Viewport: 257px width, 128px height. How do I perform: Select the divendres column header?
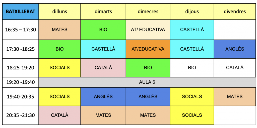pyautogui.click(x=235, y=11)
